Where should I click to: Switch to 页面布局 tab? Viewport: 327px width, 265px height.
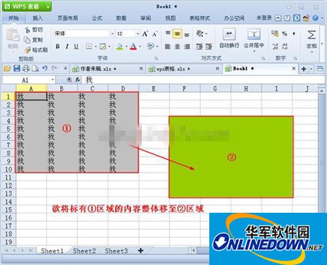tap(67, 18)
